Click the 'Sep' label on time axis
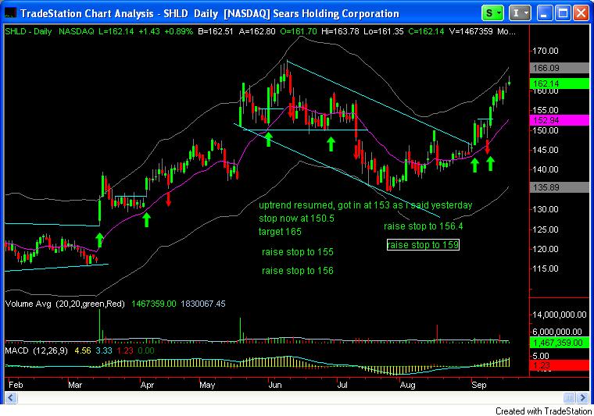594x416 pixels. click(x=479, y=385)
